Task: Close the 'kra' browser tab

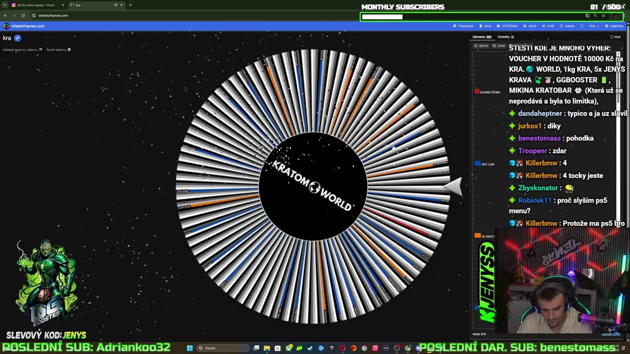Action: (x=122, y=5)
